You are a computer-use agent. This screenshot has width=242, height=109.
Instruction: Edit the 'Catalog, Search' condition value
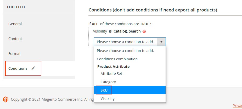[127, 31]
